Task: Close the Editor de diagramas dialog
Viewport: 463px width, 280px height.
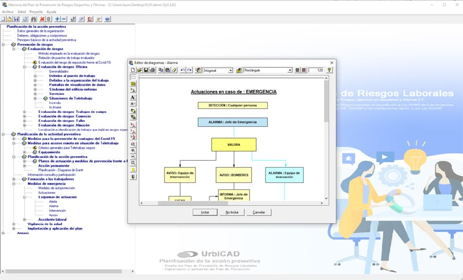Action: click(332, 63)
